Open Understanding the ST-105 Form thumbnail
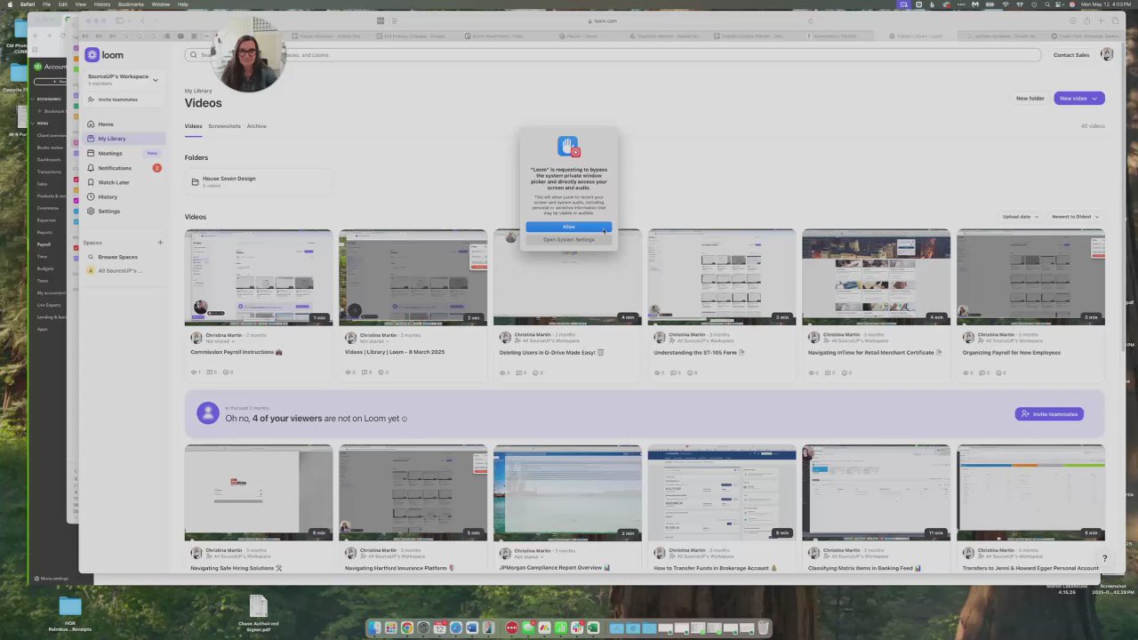 coord(722,277)
